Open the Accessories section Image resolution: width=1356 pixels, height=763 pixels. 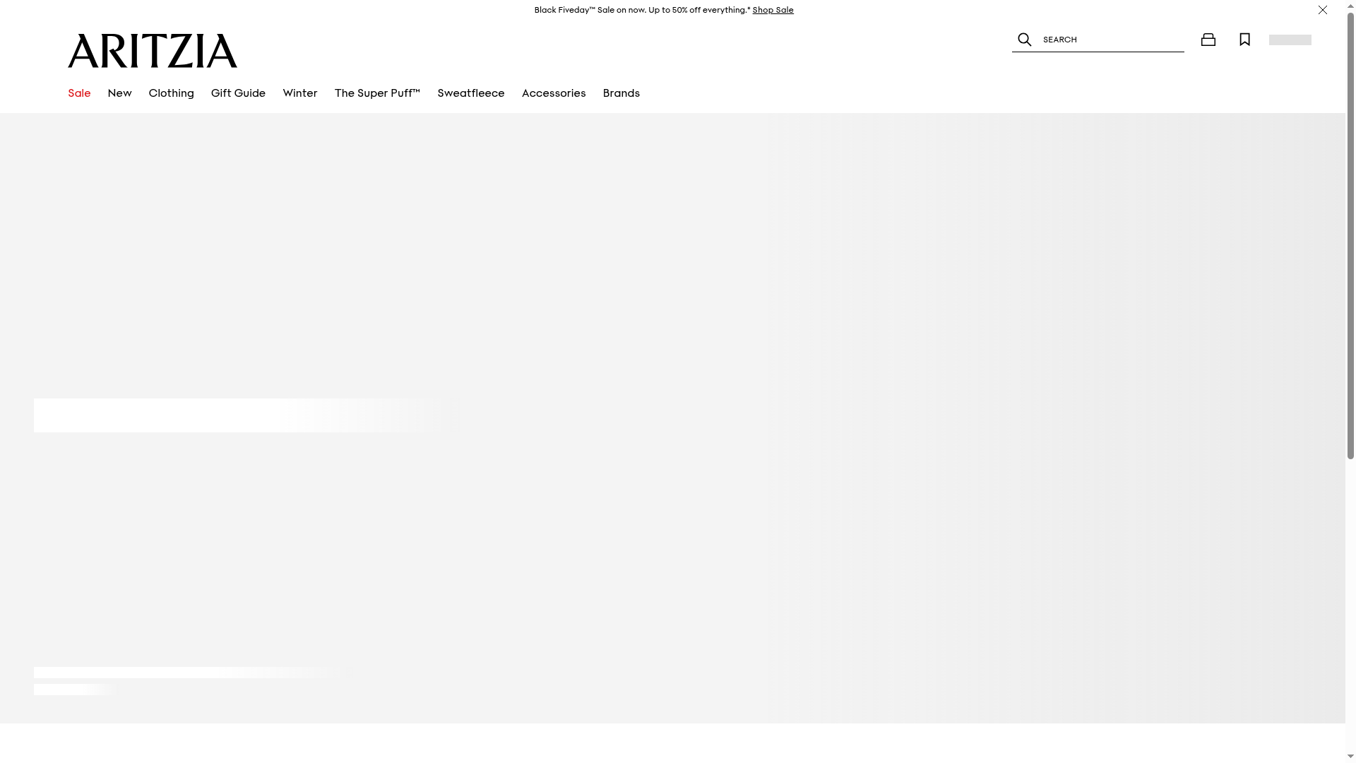pos(553,93)
